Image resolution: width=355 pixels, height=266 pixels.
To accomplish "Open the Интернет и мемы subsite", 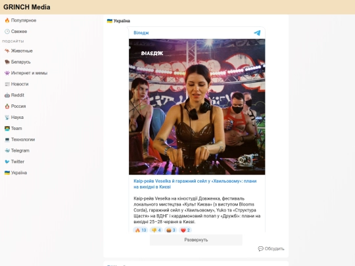I will 29,73.
